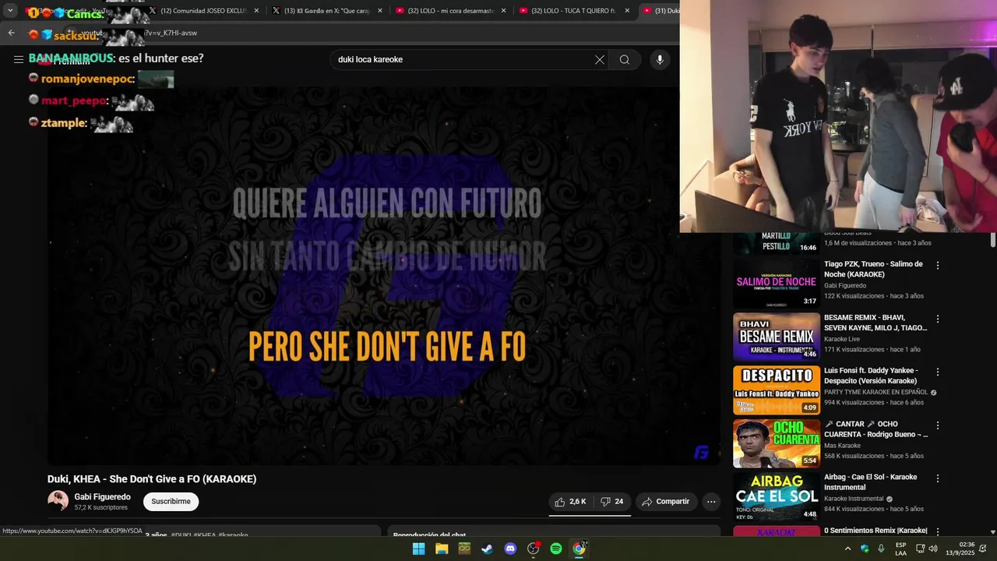
Task: Open options menu for Airbag Cae El Sol
Action: pos(938,478)
